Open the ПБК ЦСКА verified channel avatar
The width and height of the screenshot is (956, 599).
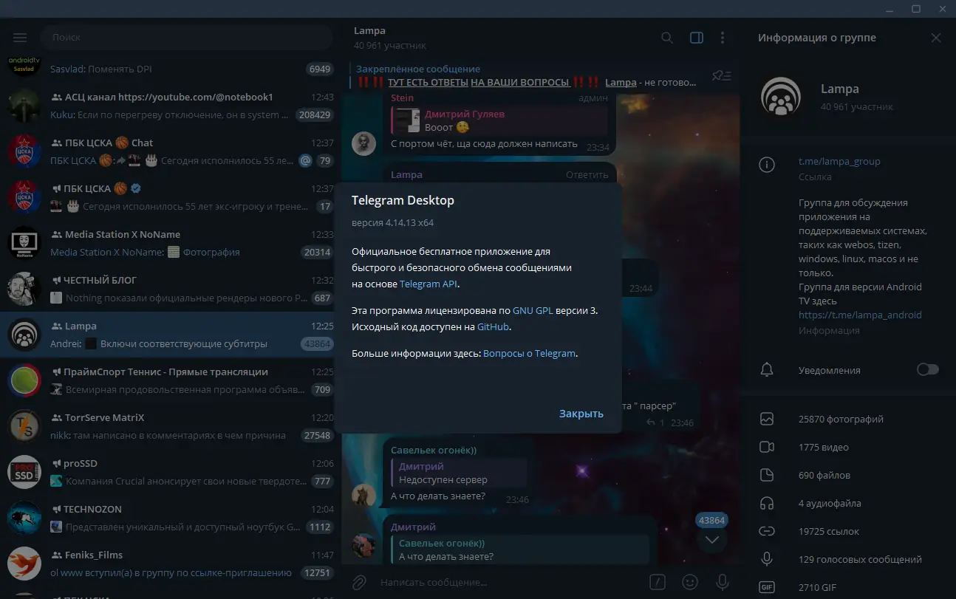24,197
